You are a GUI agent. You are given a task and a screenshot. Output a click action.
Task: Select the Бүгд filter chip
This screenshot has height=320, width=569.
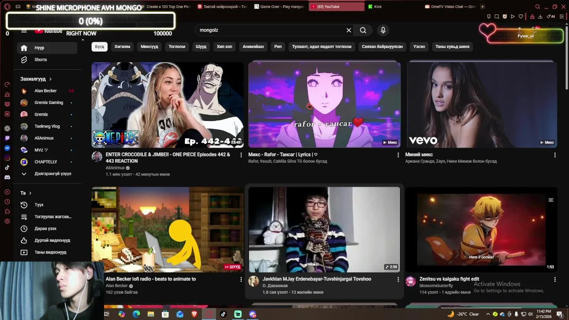pos(100,47)
